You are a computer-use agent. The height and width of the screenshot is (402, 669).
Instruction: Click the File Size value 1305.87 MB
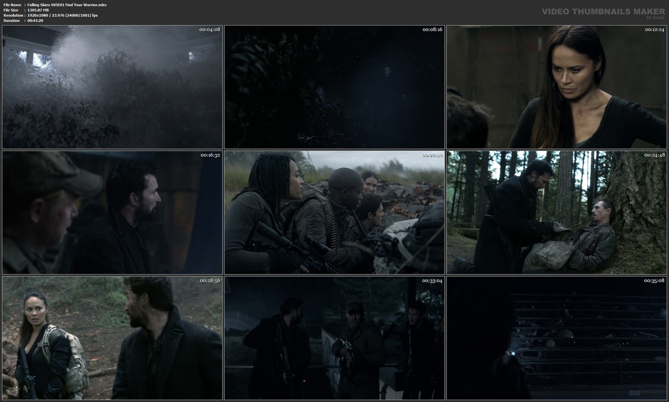click(37, 9)
